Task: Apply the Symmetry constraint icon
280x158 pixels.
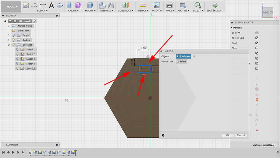Action: [x=257, y=135]
